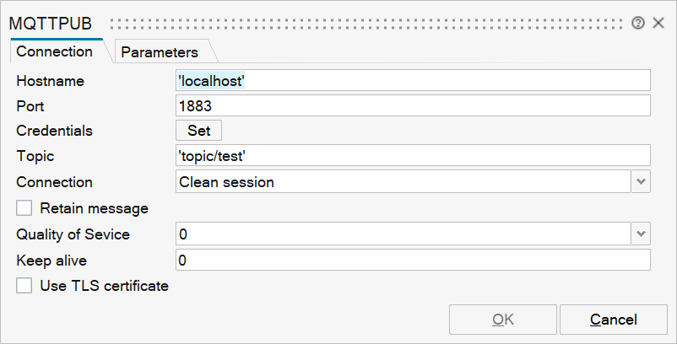The height and width of the screenshot is (344, 677).
Task: Edit the Topic text field
Action: click(412, 155)
